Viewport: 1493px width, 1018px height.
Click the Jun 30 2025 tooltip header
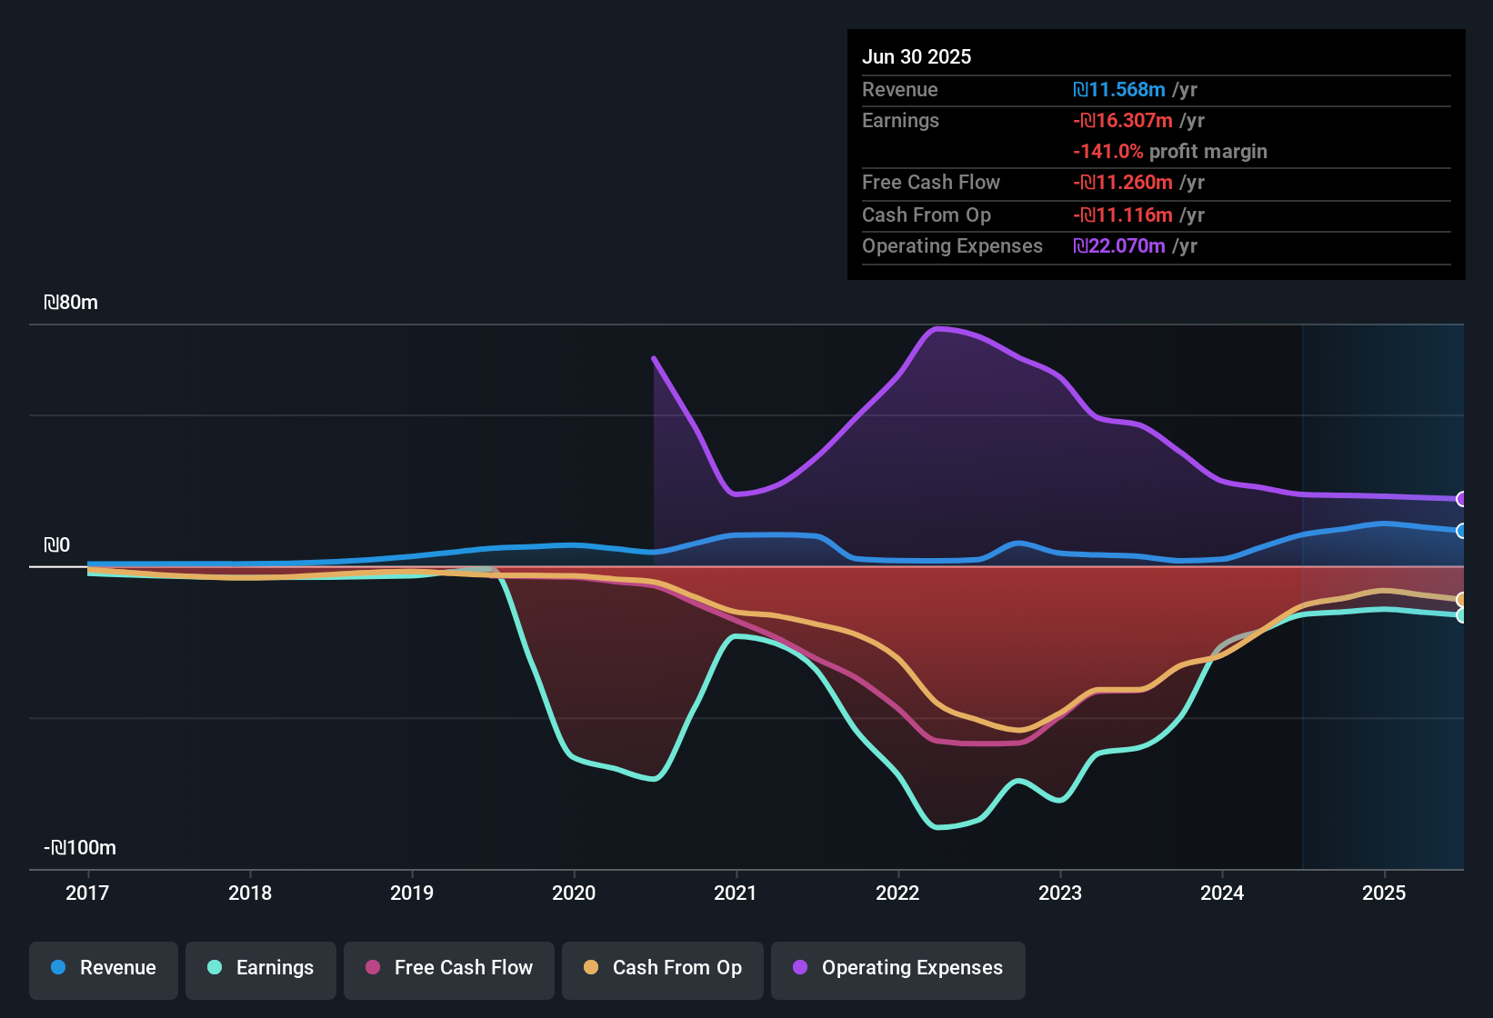click(x=917, y=56)
